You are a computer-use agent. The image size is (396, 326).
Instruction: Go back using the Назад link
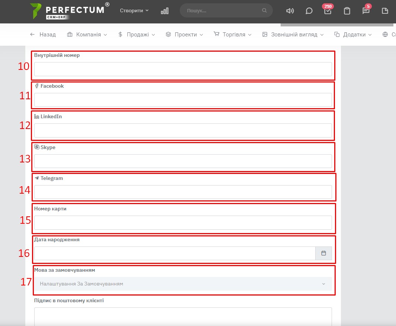(x=43, y=35)
